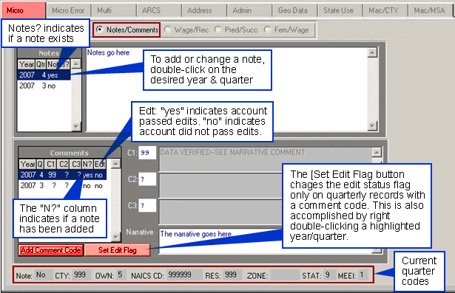Viewport: 455px width, 293px height.
Task: Click the C3 comment code field
Action: 147,206
